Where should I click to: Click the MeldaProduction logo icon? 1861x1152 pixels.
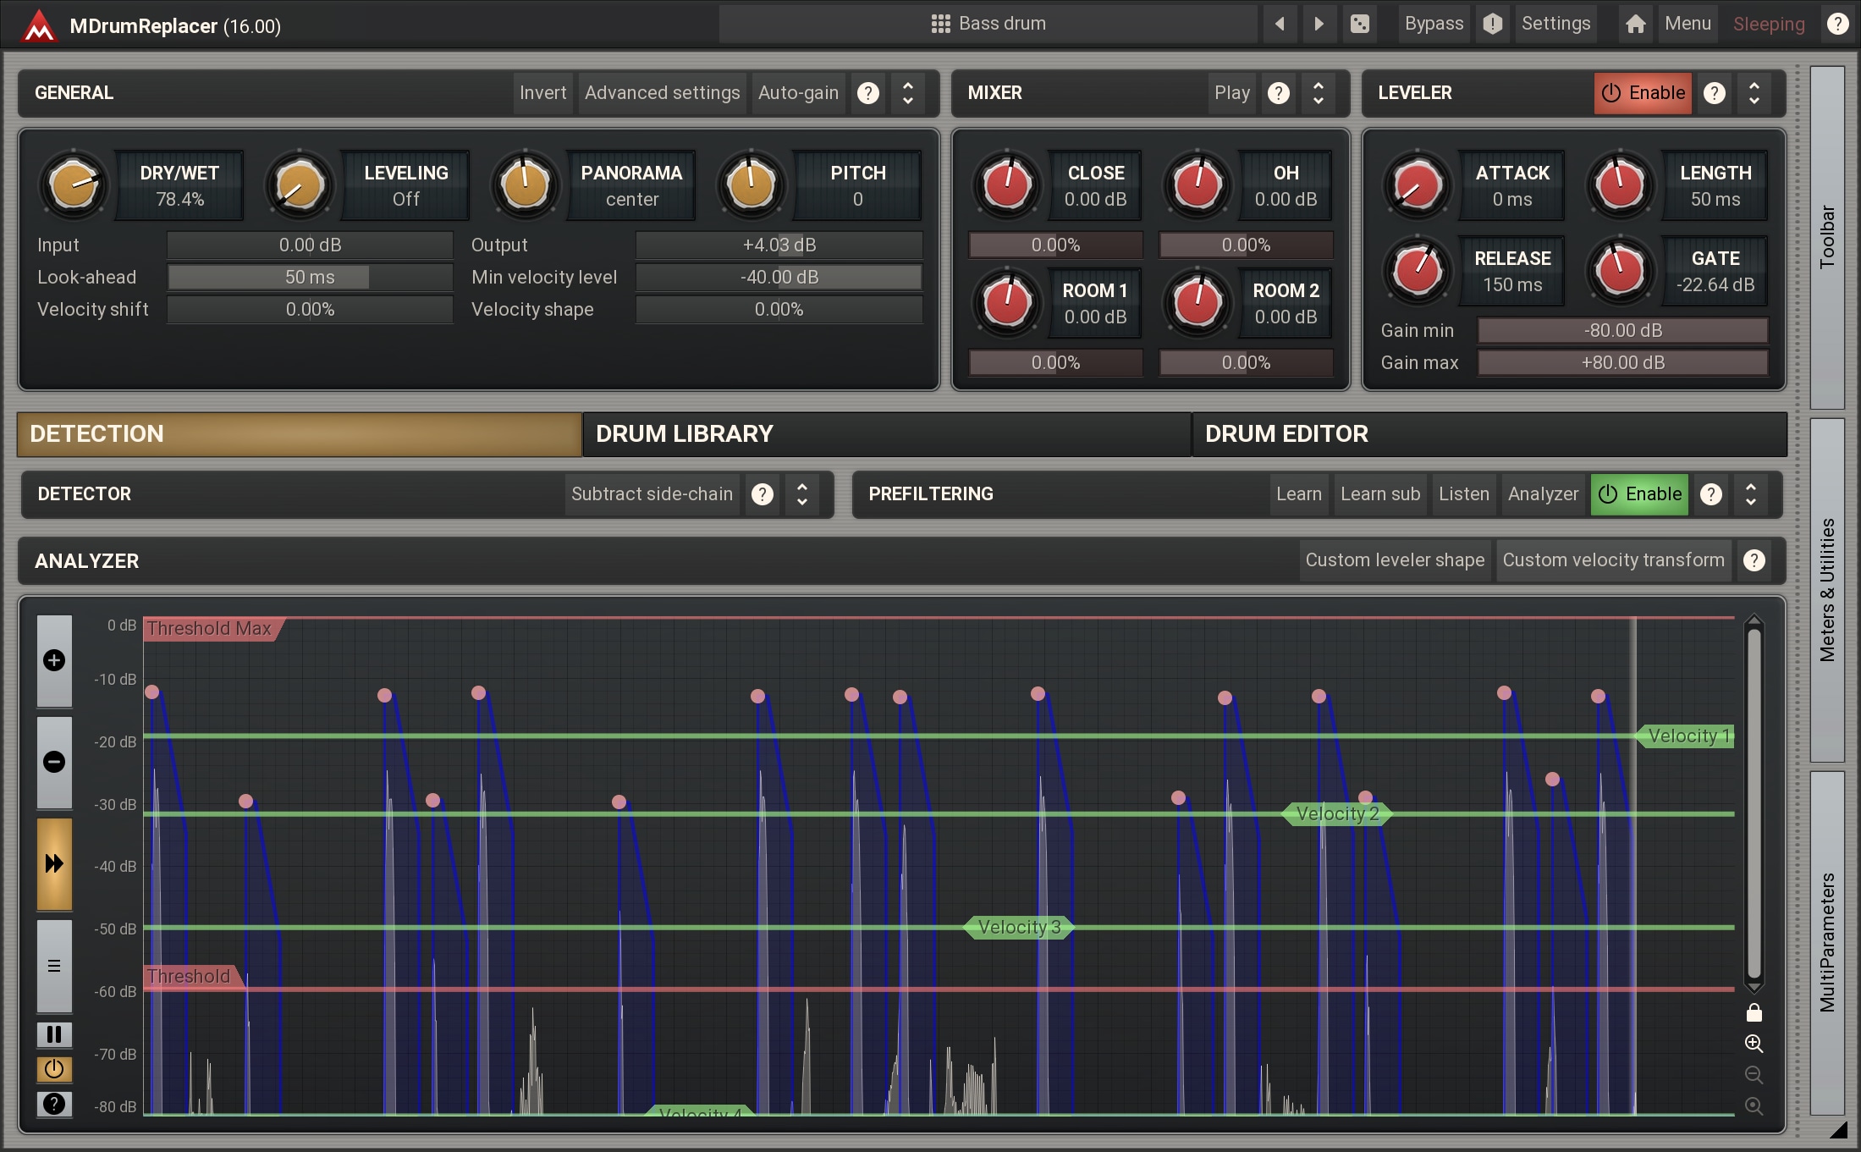[x=39, y=25]
